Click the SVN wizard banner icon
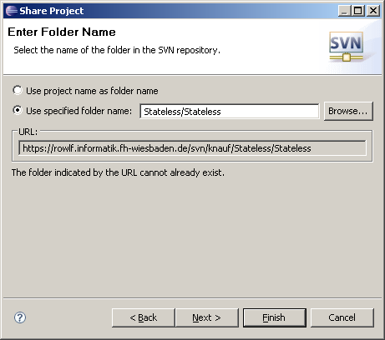 point(347,47)
